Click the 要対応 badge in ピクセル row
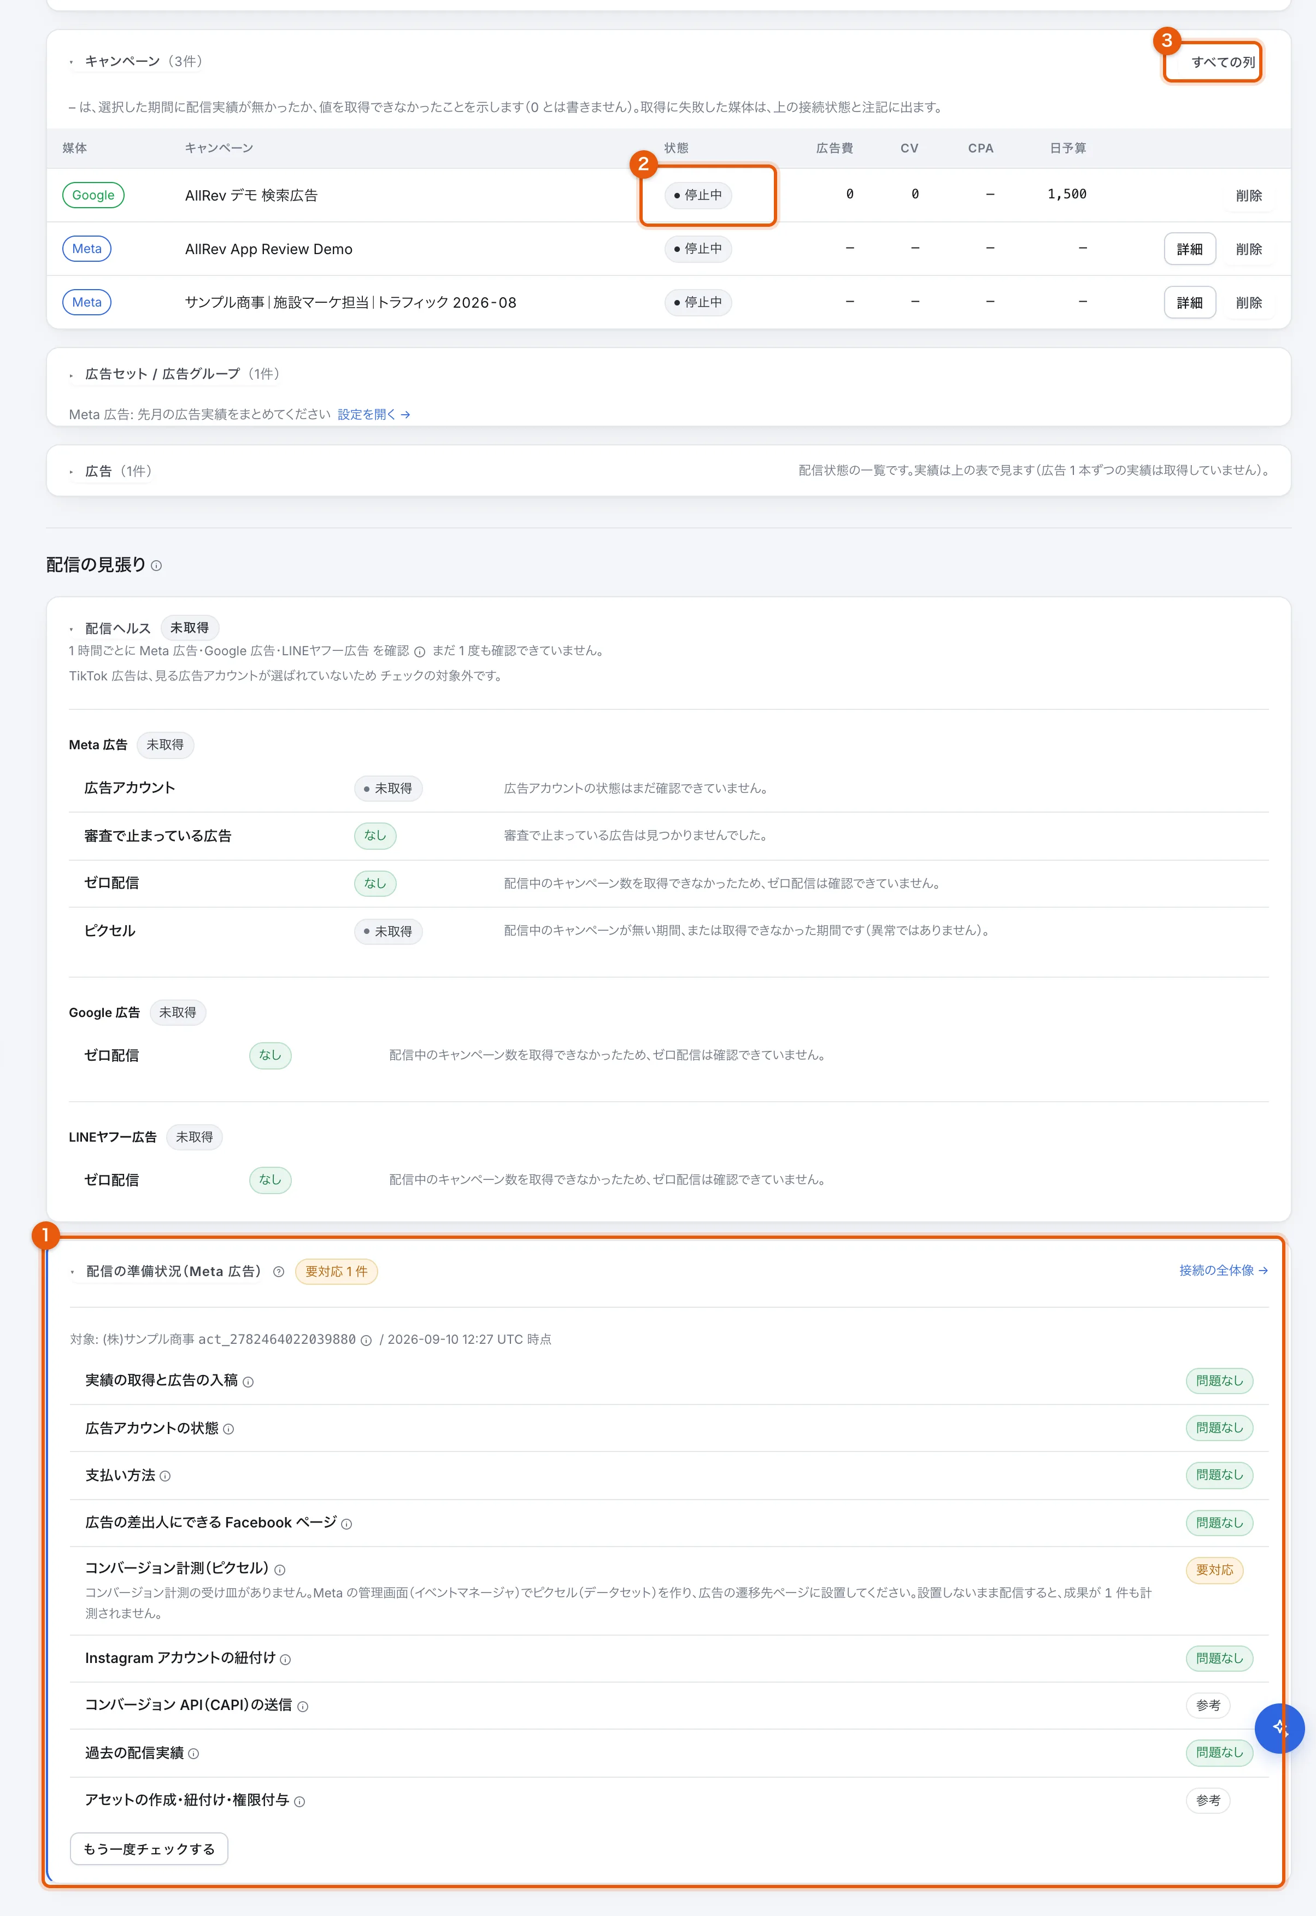The height and width of the screenshot is (1916, 1316). (x=1214, y=1570)
